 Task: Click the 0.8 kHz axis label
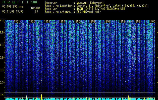2,70
